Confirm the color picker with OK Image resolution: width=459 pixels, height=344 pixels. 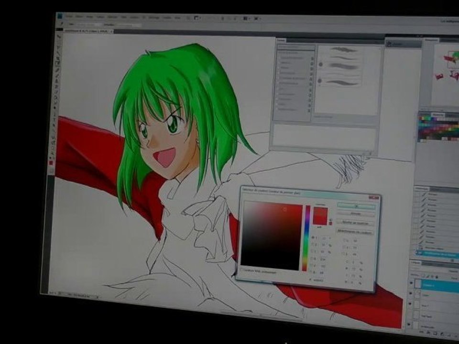click(x=356, y=206)
